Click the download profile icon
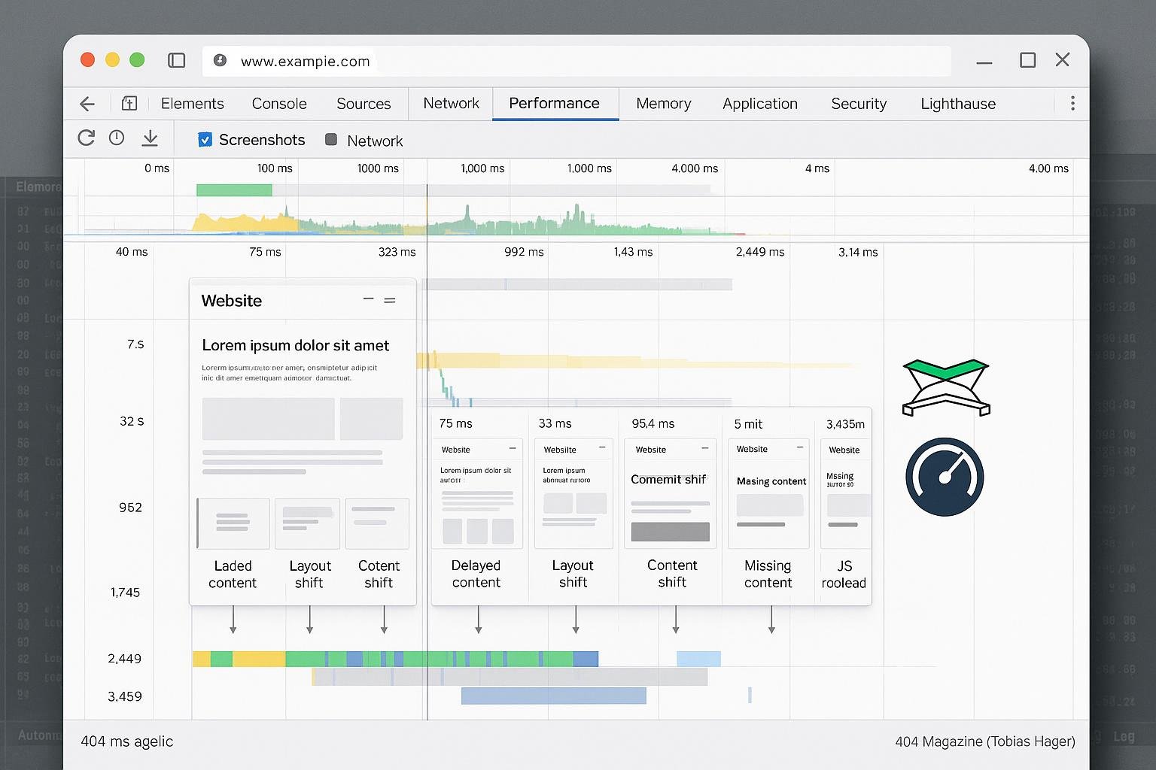The height and width of the screenshot is (770, 1156). pyautogui.click(x=150, y=138)
